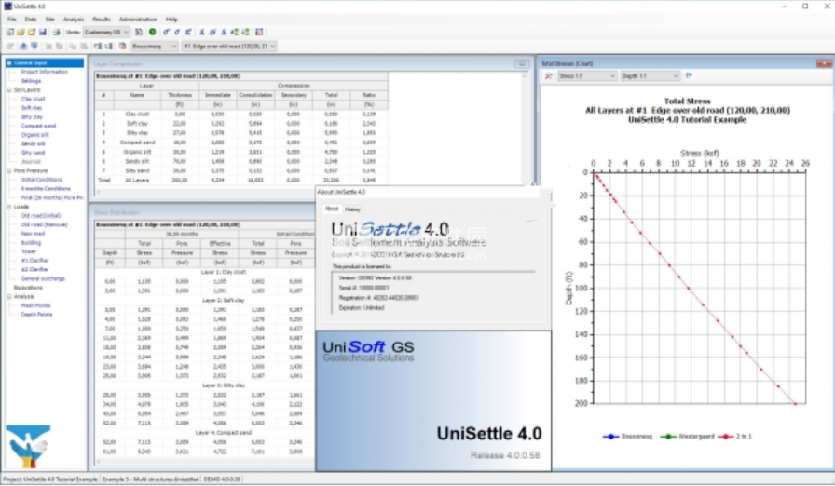Switch to History tab in About dialog

click(x=352, y=209)
